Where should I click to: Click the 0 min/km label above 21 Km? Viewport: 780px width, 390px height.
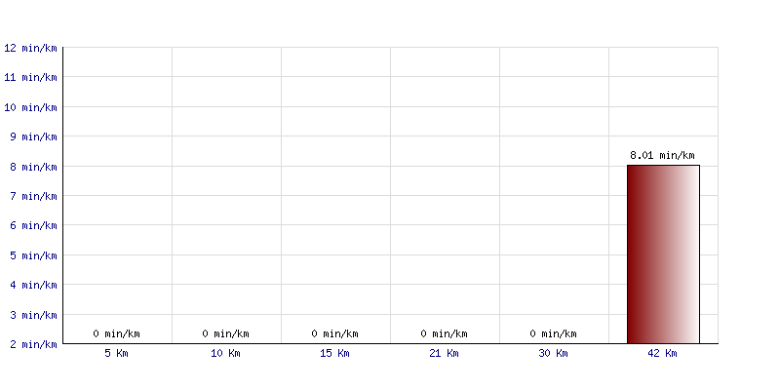[444, 333]
